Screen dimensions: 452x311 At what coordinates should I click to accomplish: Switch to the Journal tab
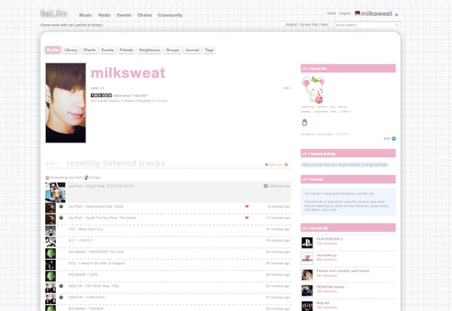(x=192, y=50)
